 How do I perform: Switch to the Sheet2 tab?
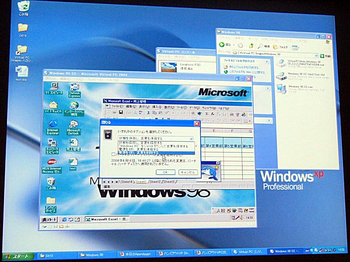point(155,182)
